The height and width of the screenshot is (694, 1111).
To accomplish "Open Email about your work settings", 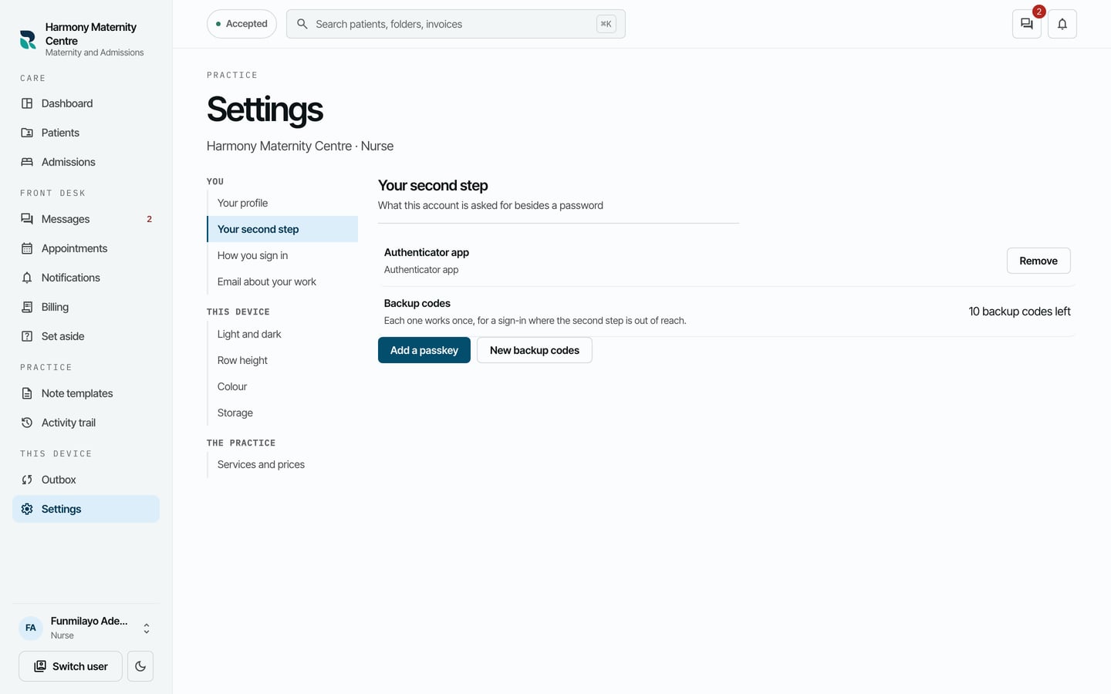I will click(282, 281).
